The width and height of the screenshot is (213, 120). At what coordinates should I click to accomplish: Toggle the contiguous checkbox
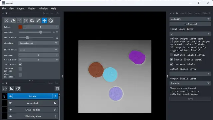(x=20, y=64)
